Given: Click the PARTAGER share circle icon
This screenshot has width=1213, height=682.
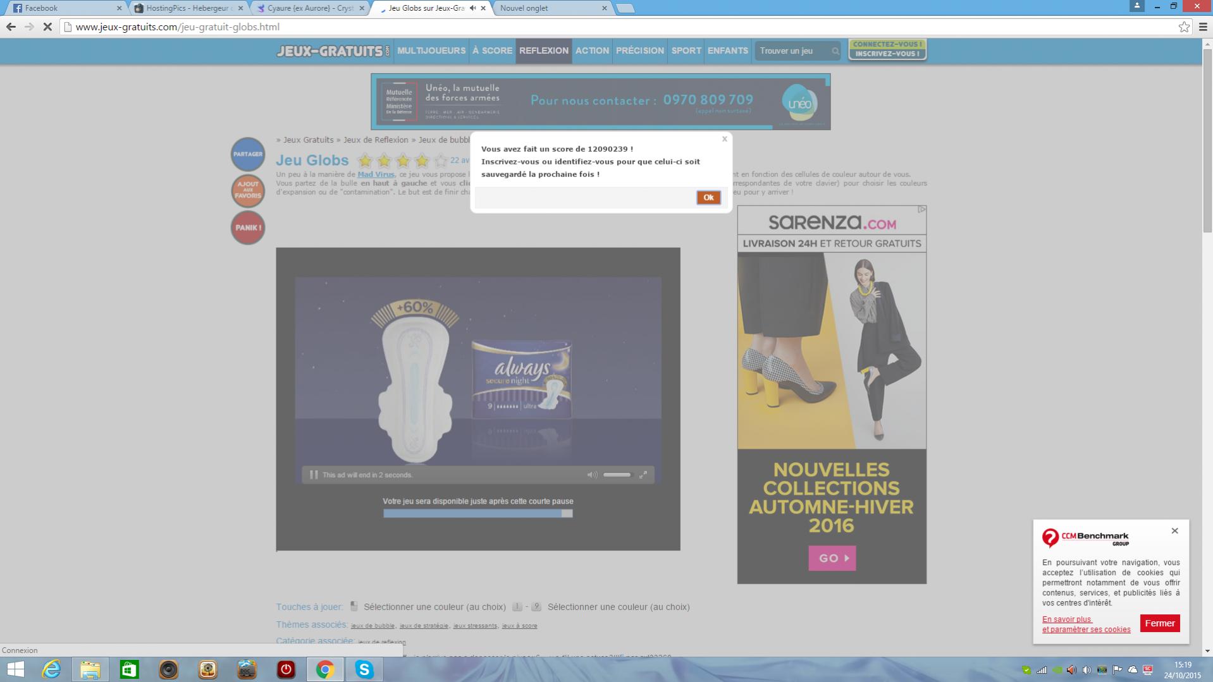Looking at the screenshot, I should pos(247,154).
